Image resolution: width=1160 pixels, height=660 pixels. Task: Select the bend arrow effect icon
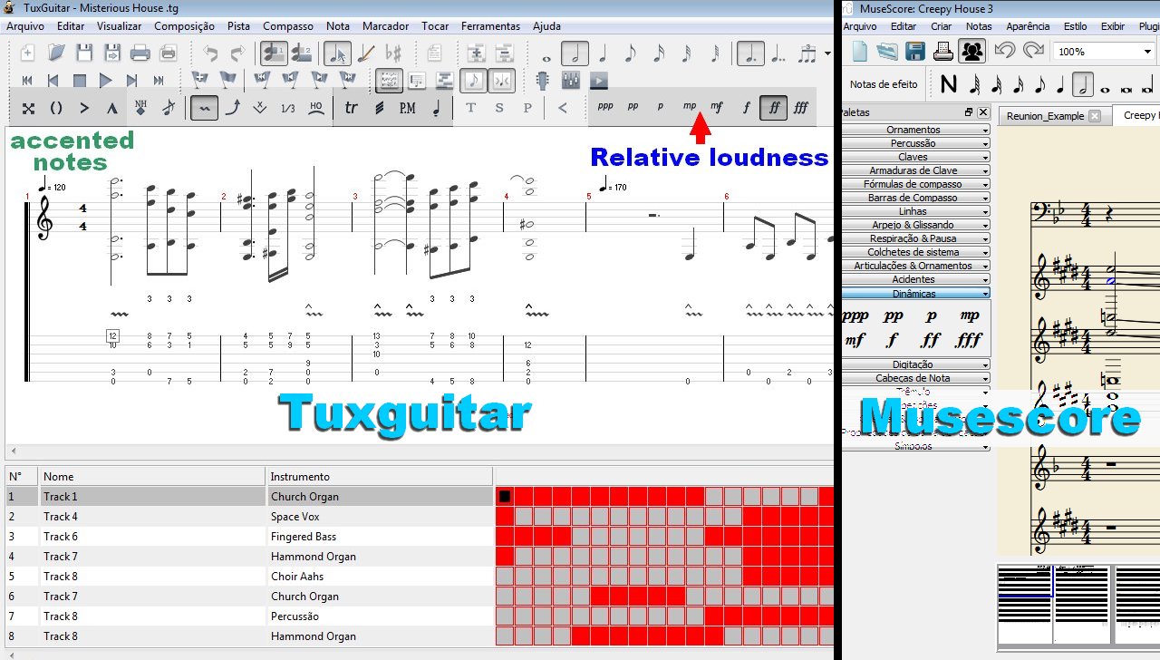(233, 108)
